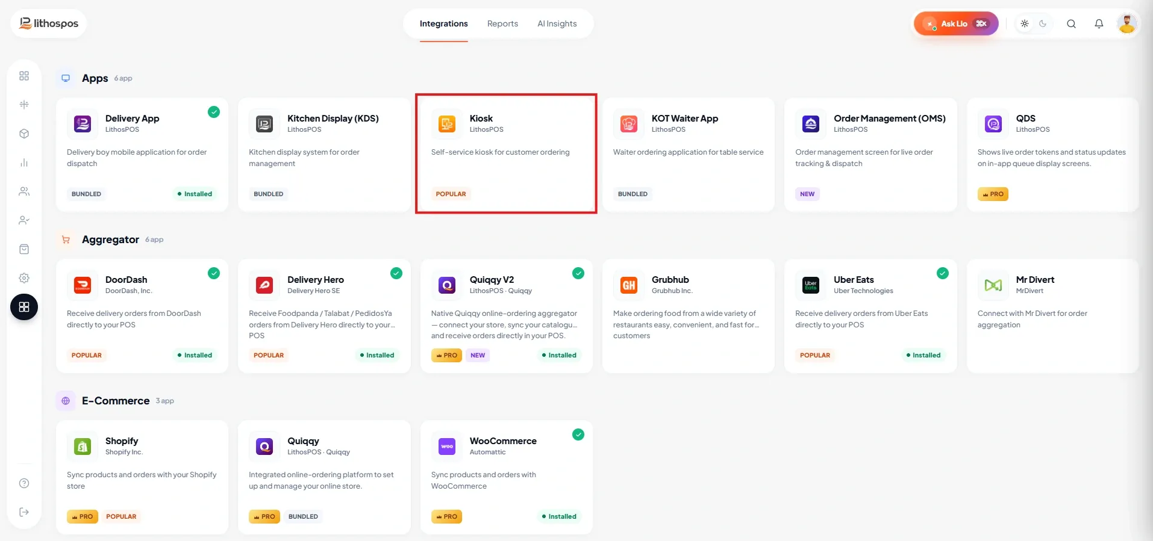The height and width of the screenshot is (541, 1153).
Task: Open the search magnifier icon
Action: tap(1071, 23)
